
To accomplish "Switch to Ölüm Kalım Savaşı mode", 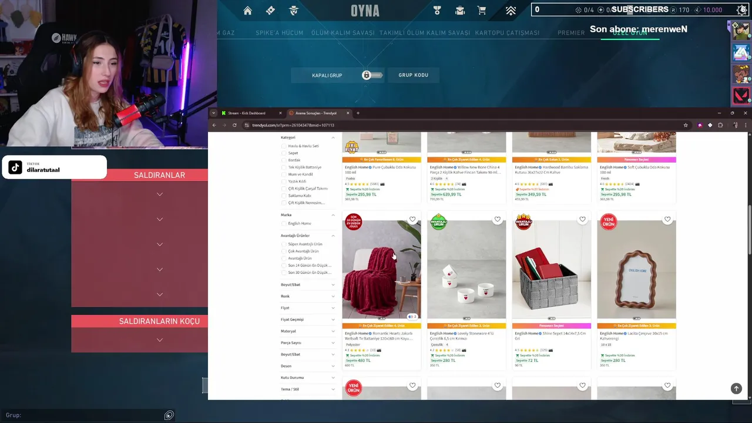I will click(343, 33).
